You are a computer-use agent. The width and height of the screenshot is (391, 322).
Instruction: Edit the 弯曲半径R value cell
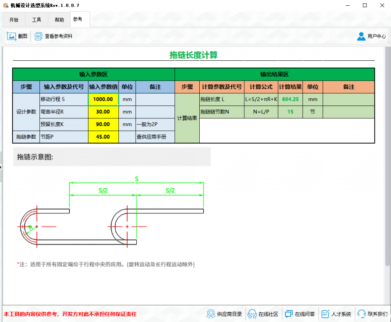coord(103,112)
